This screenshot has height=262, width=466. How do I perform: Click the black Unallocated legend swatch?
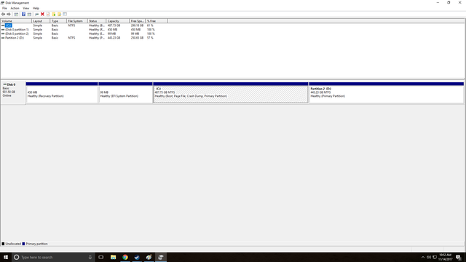[x=3, y=244]
